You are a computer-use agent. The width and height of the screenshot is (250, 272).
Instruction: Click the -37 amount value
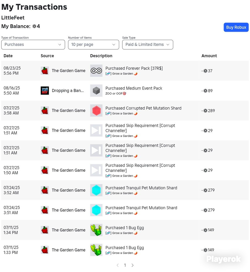(x=207, y=71)
